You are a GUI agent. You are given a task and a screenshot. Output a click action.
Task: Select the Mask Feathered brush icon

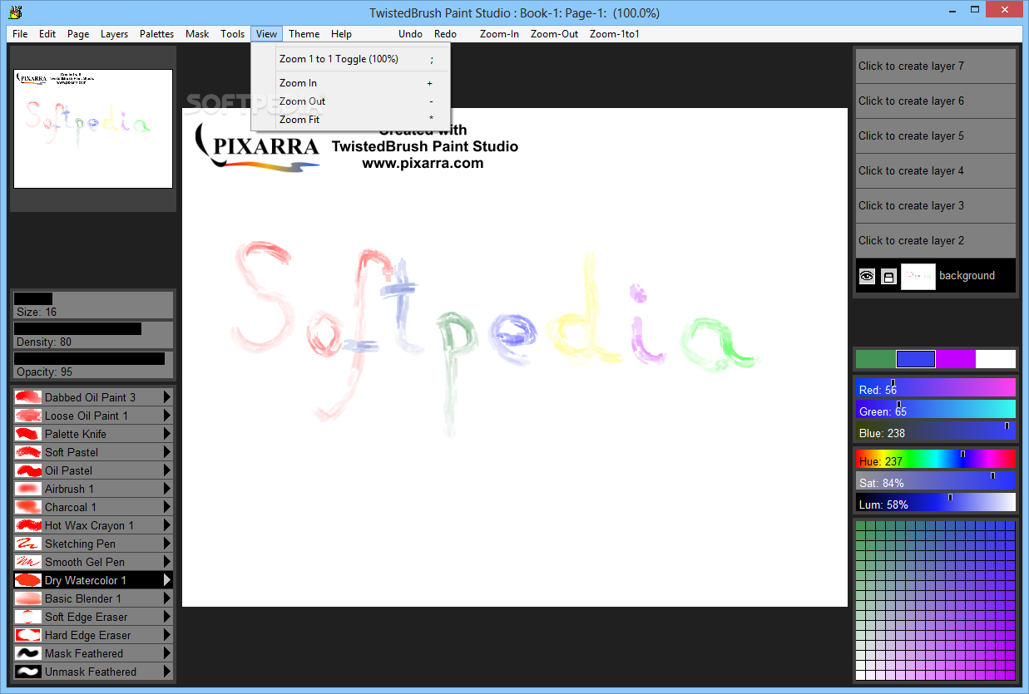point(28,653)
